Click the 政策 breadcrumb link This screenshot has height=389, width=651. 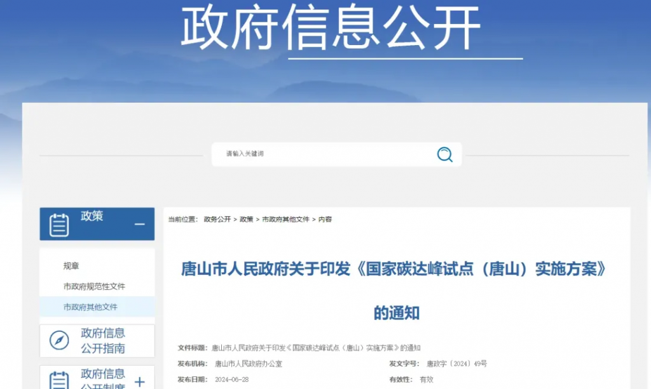point(246,220)
